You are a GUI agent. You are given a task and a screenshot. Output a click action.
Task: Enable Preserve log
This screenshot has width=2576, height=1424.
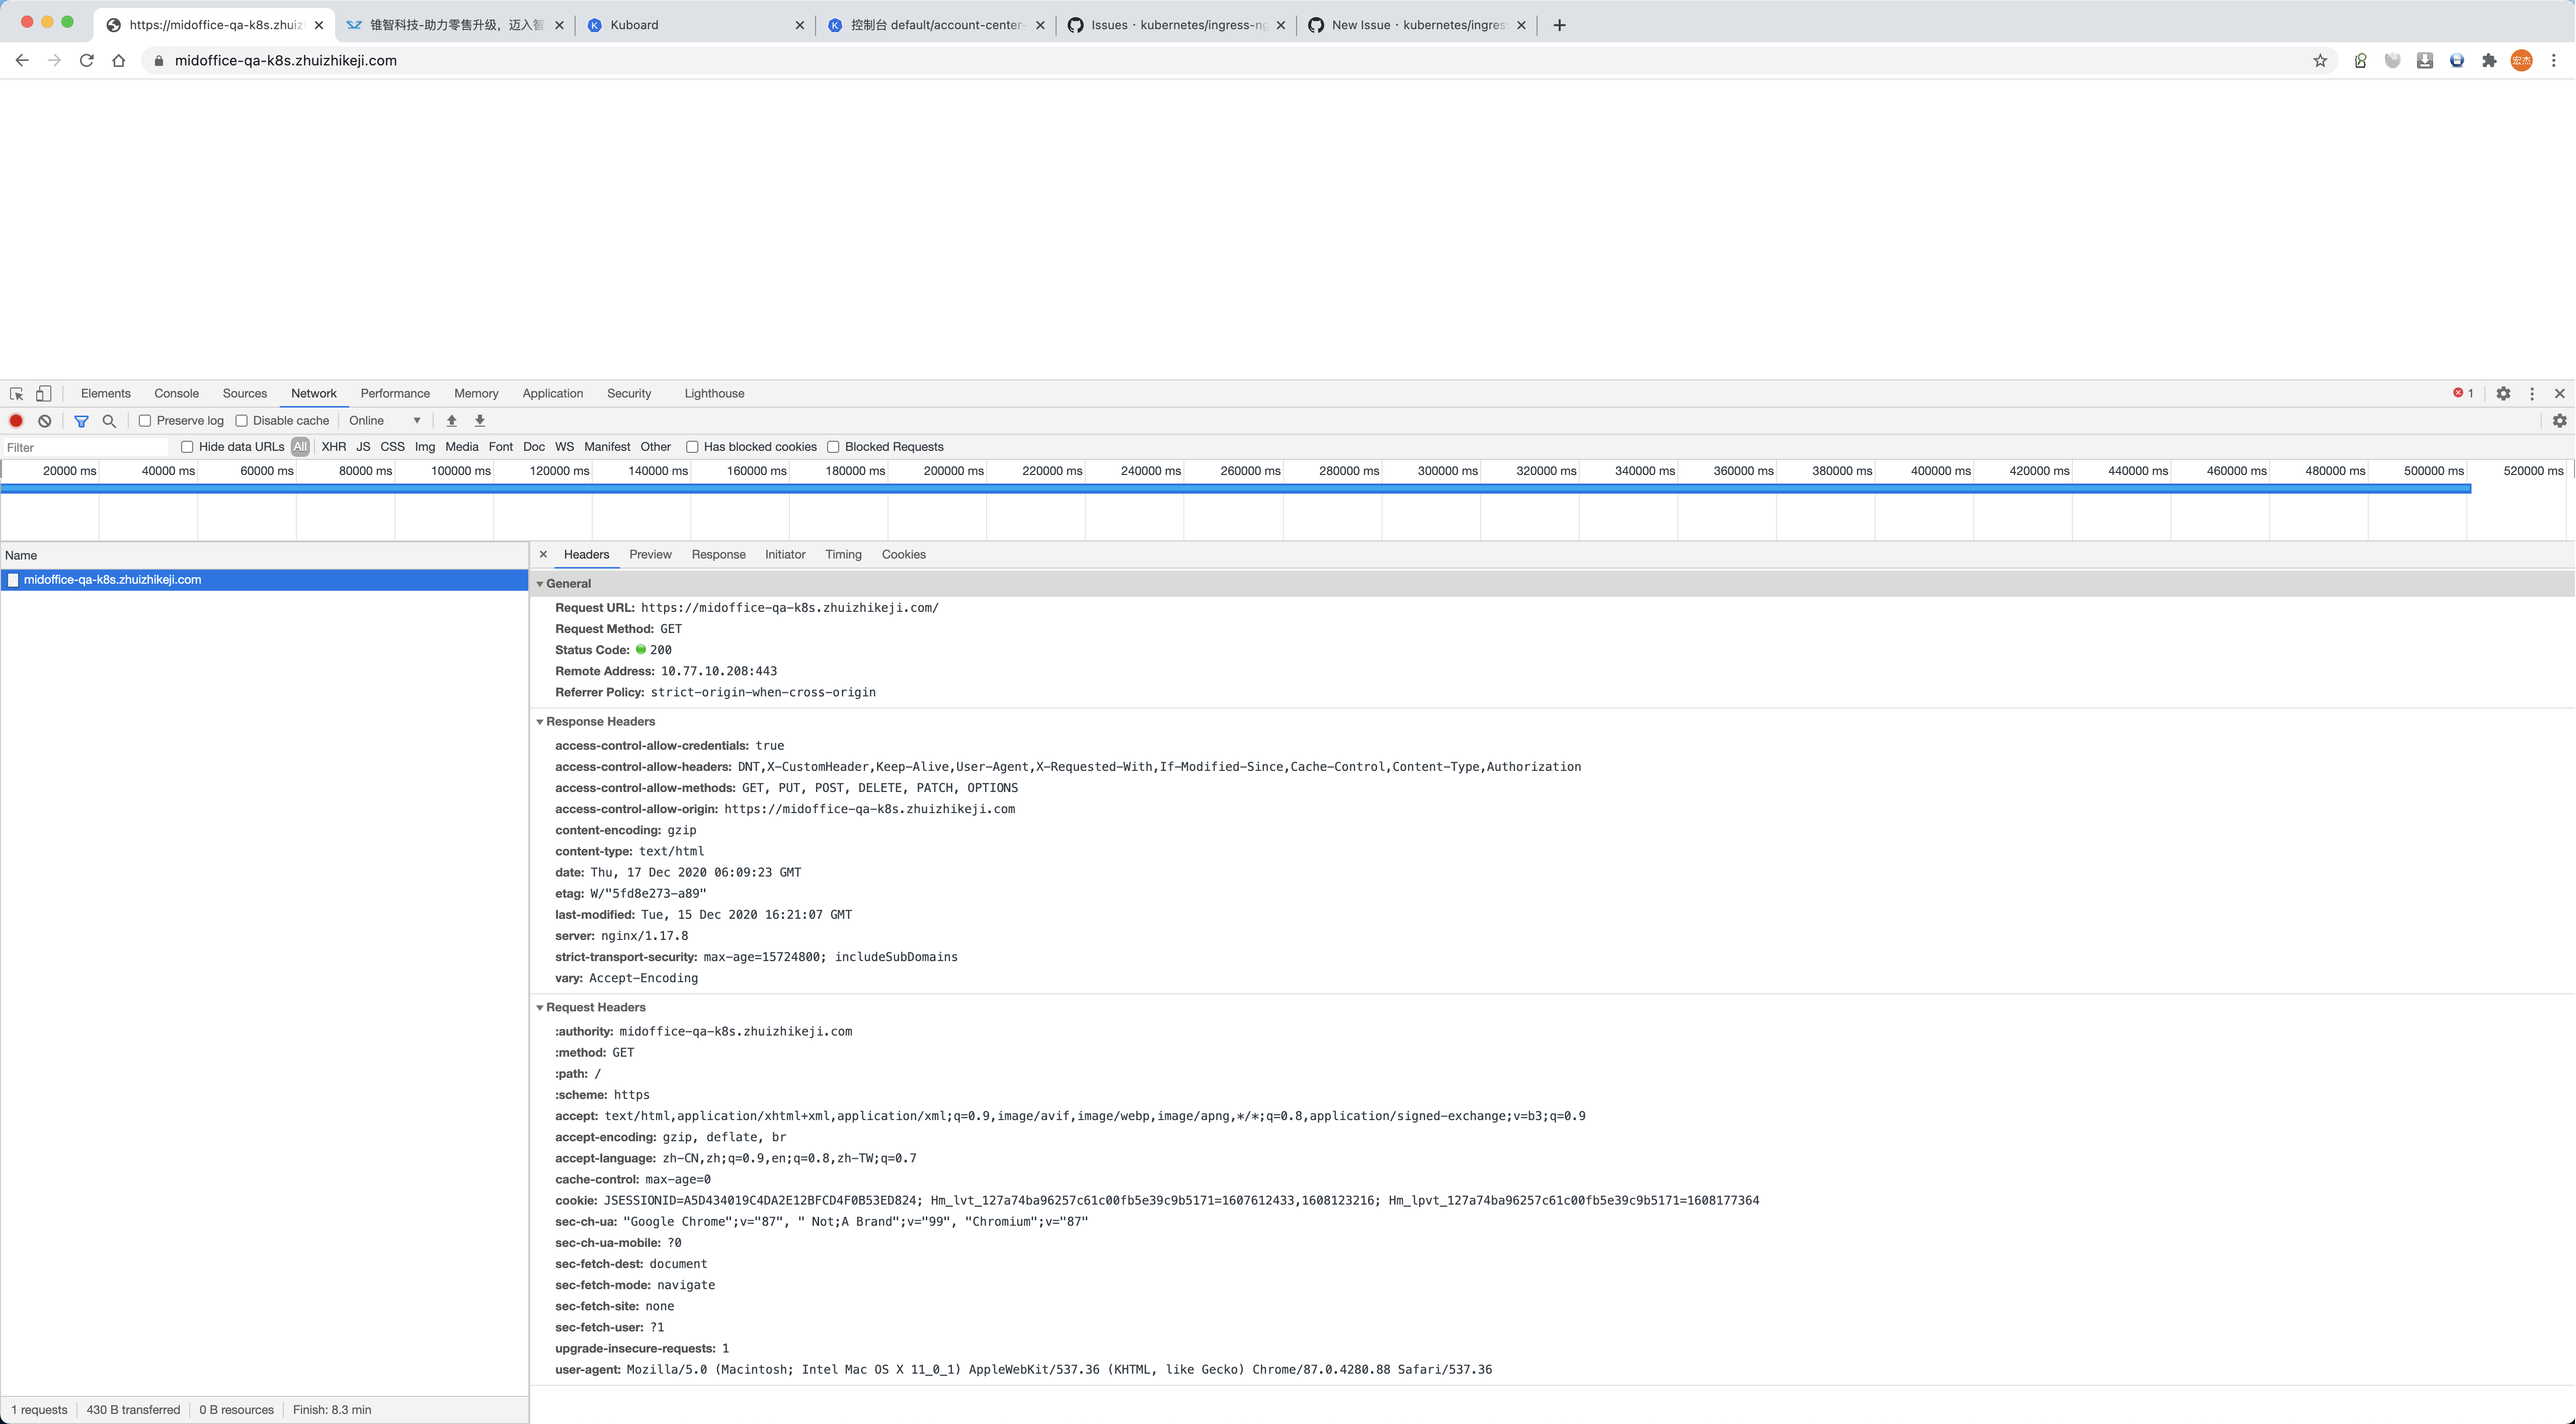tap(146, 420)
